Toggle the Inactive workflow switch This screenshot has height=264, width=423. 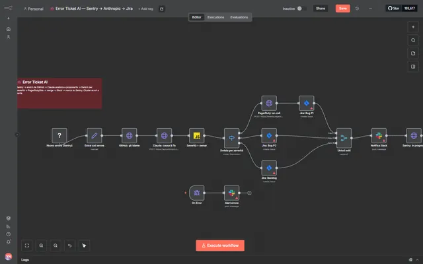pos(301,9)
